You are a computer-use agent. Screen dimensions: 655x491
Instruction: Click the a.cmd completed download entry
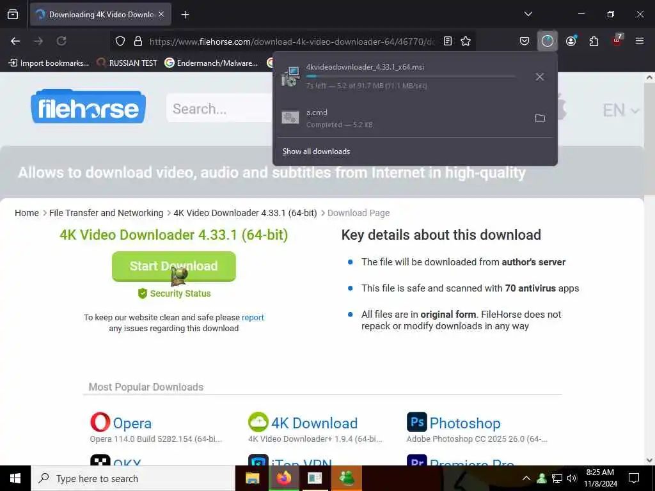coord(401,118)
